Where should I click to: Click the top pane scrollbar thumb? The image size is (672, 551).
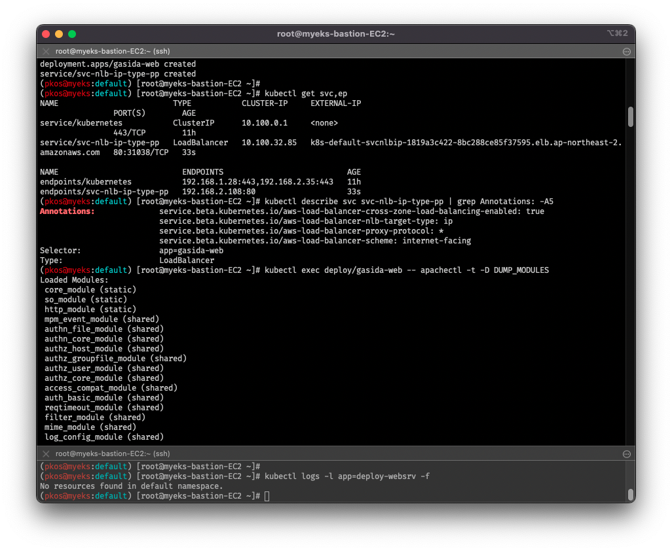pos(631,117)
